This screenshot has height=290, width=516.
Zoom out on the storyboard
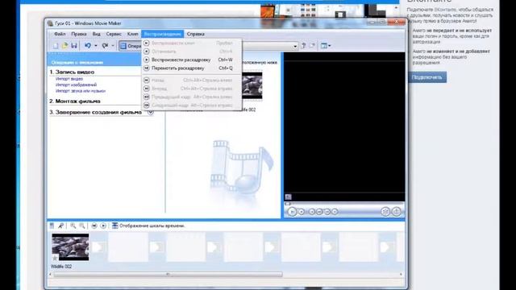[82, 226]
